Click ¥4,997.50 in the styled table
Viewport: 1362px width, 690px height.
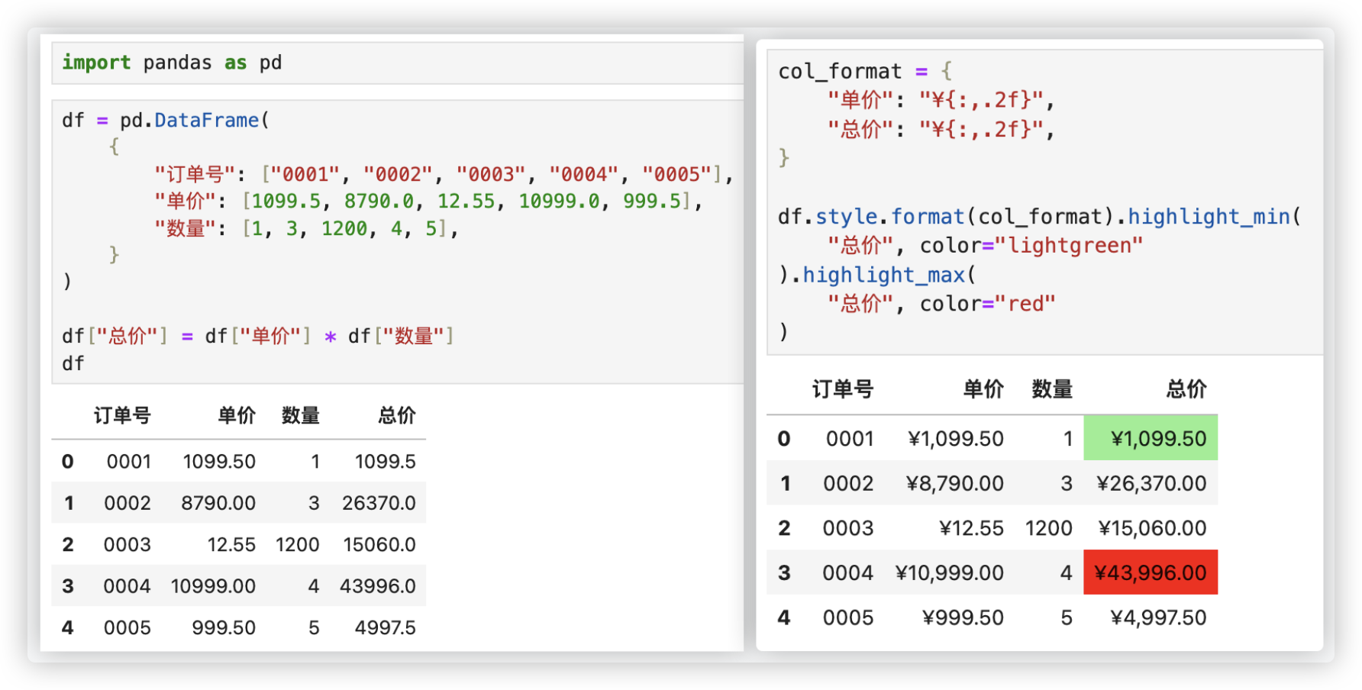1158,617
